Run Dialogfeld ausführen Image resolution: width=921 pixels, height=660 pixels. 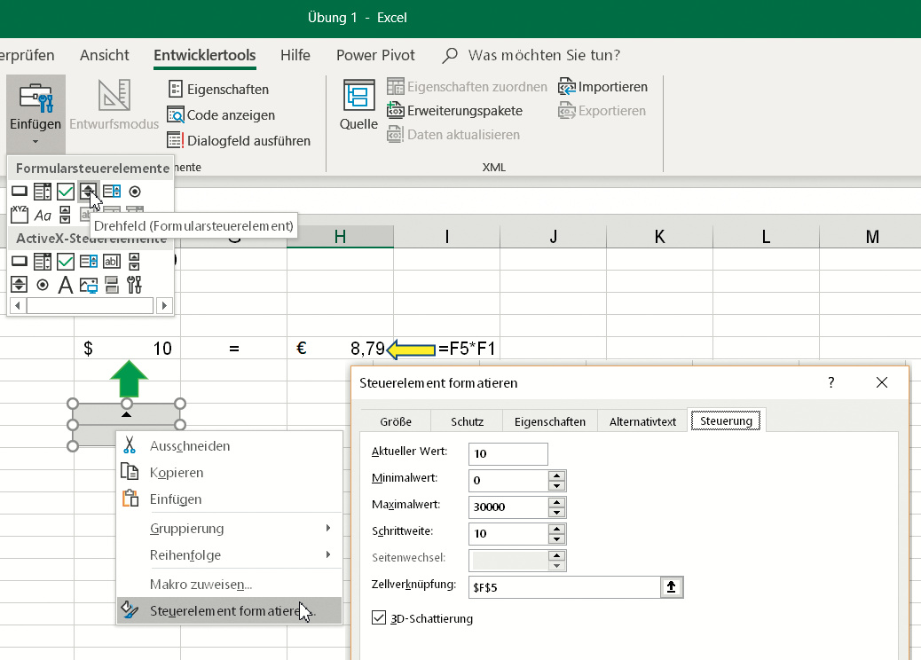tap(239, 140)
